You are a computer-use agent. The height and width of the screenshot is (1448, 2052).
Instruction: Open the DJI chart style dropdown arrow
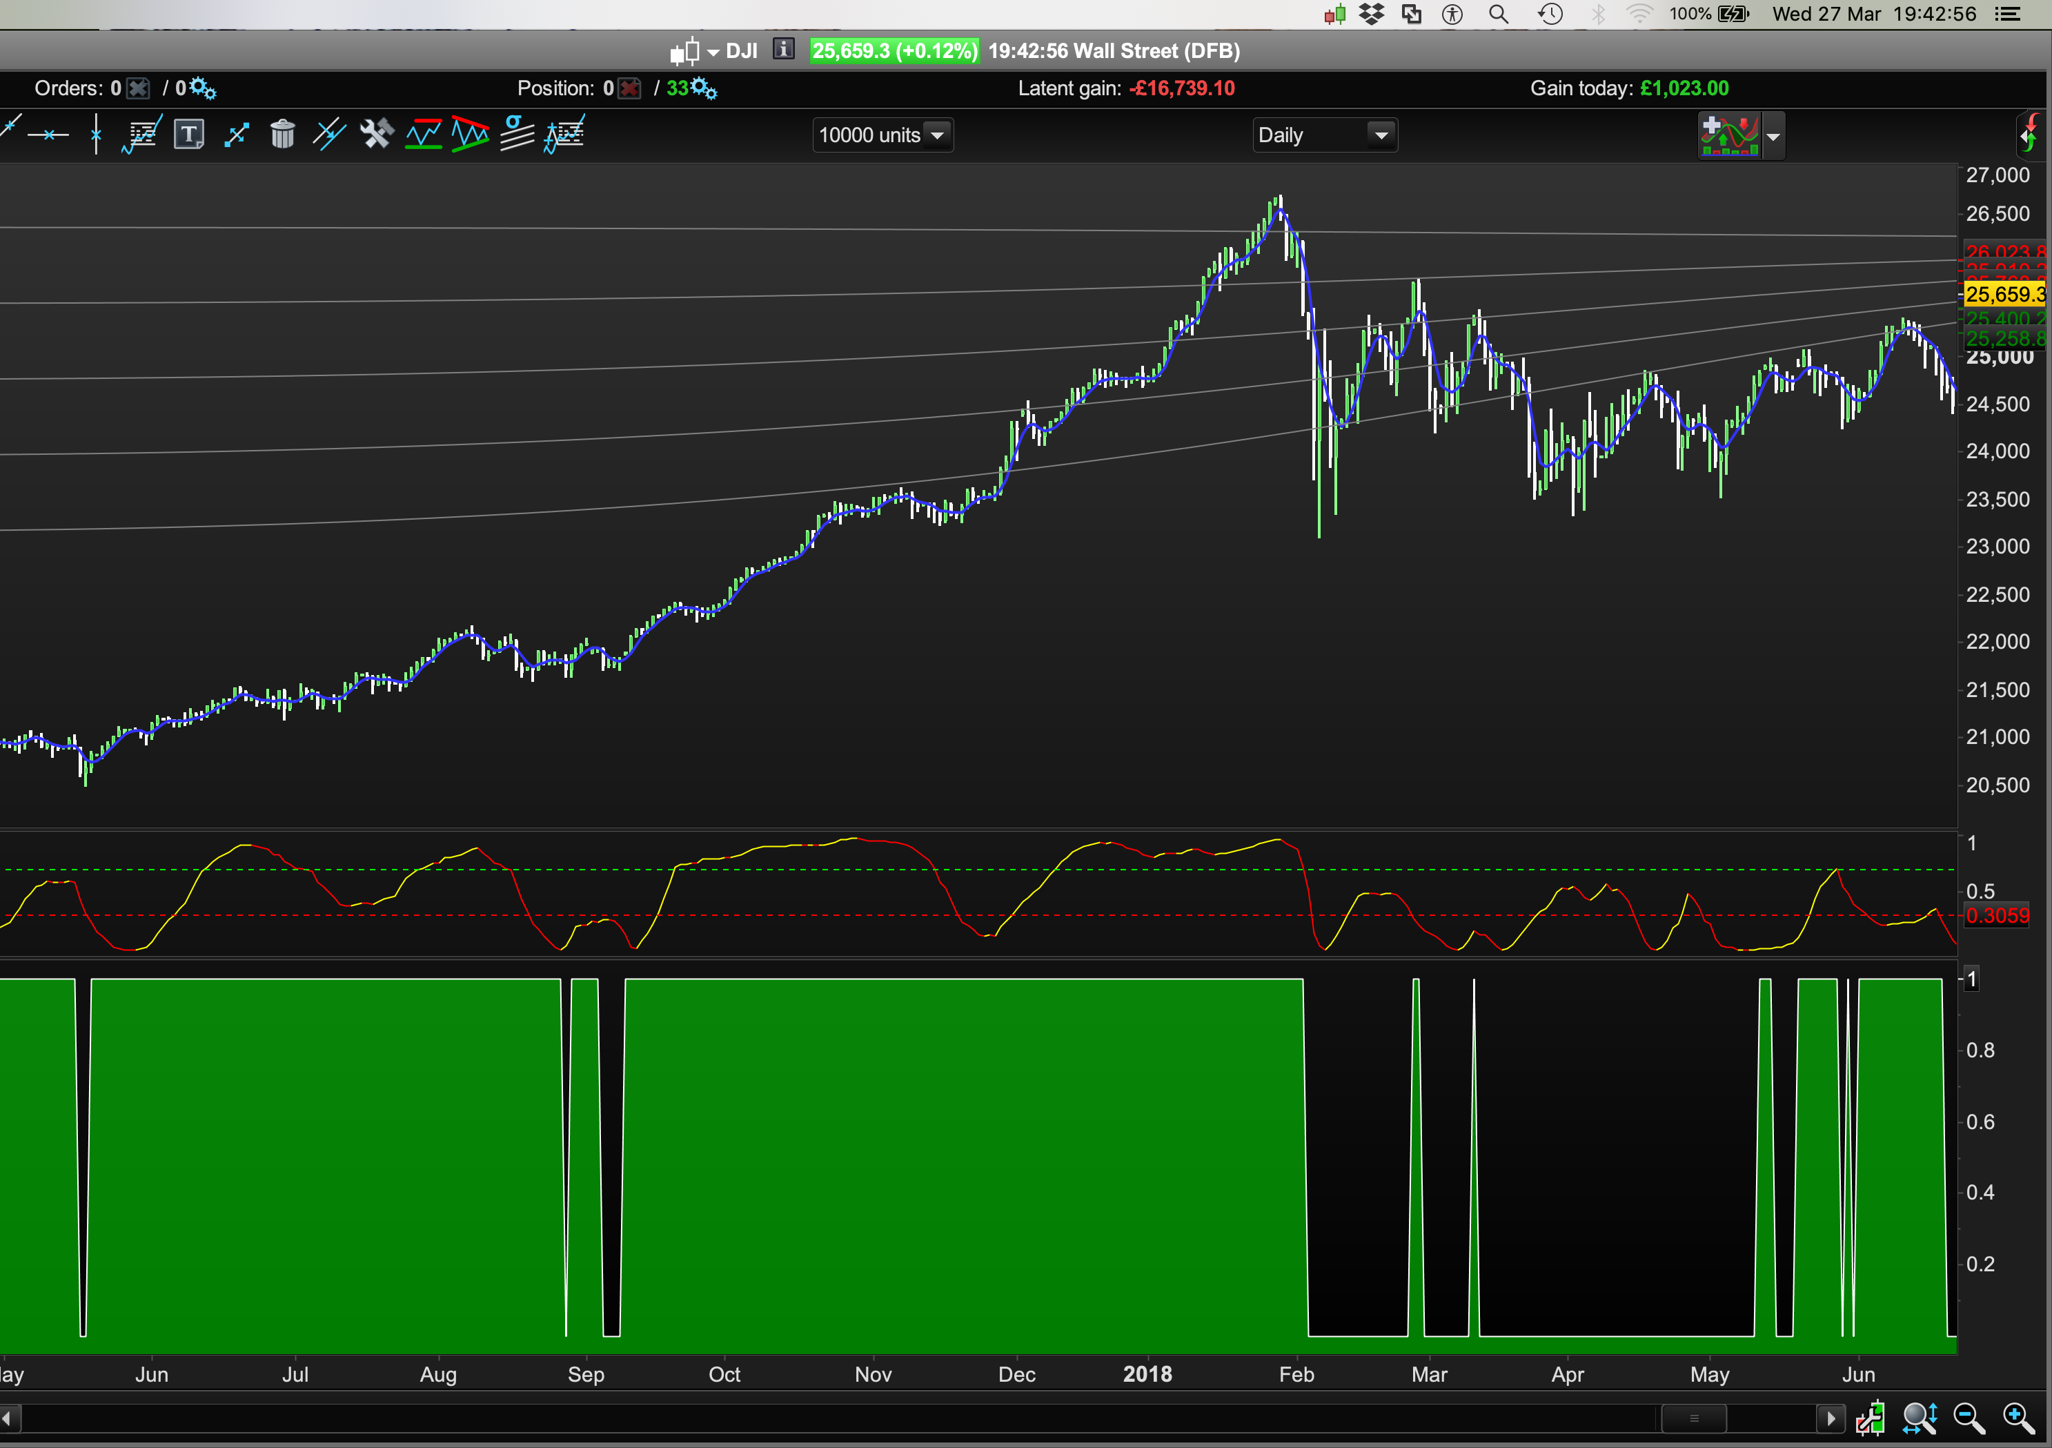click(x=712, y=52)
